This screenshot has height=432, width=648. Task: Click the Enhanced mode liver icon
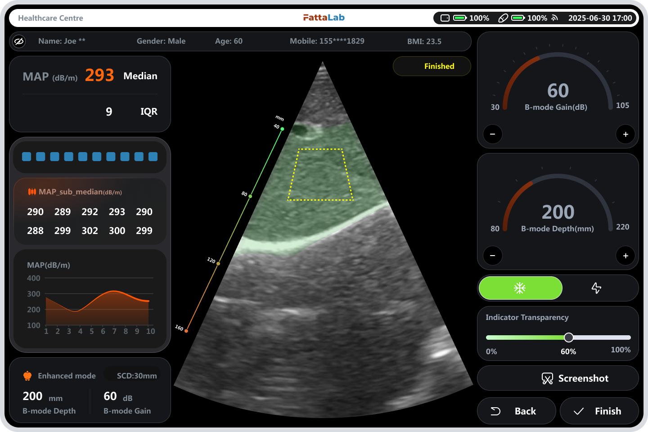tap(27, 376)
